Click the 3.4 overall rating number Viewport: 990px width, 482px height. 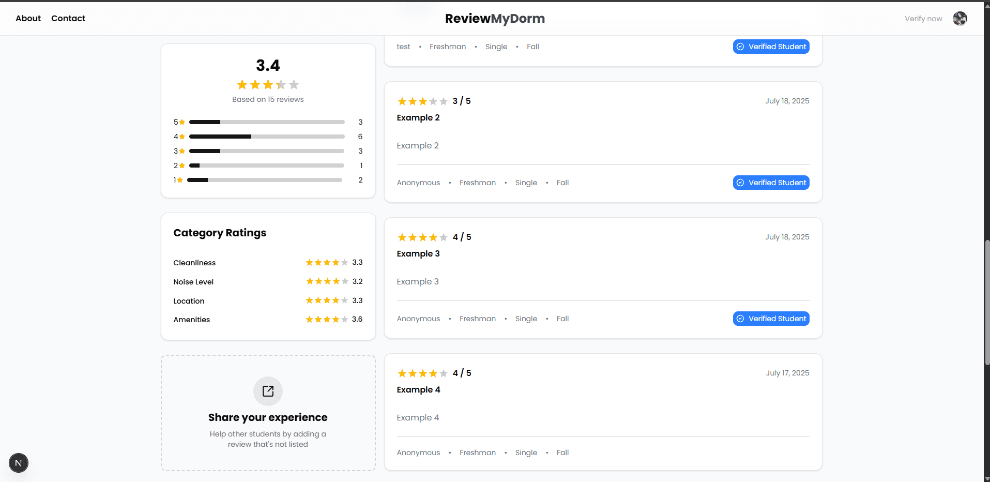pyautogui.click(x=268, y=65)
